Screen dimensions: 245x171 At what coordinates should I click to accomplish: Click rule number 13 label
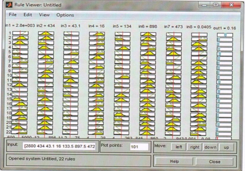pyautogui.click(x=9, y=89)
